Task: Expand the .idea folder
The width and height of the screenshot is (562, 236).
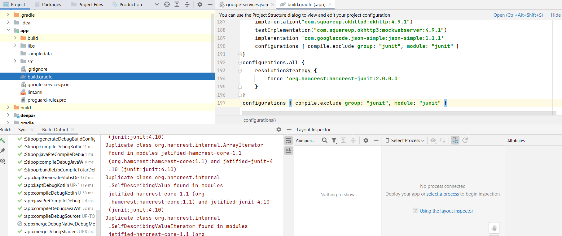Action: pyautogui.click(x=8, y=22)
